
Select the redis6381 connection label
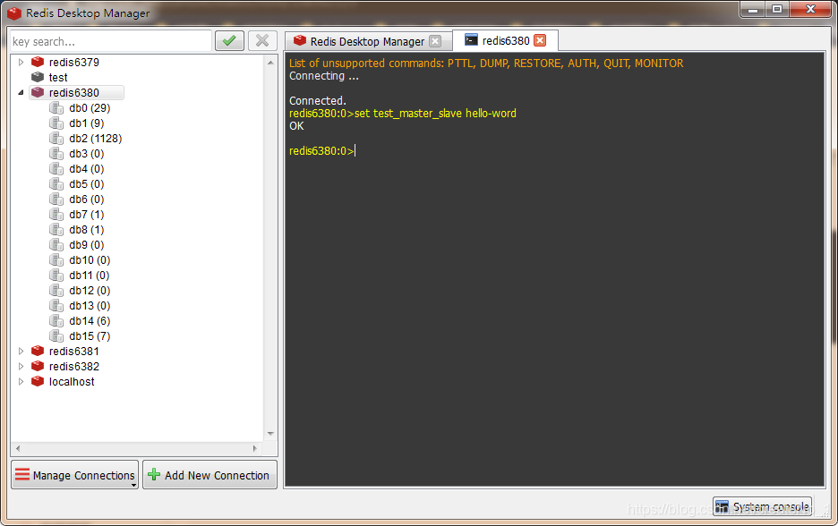pos(73,351)
